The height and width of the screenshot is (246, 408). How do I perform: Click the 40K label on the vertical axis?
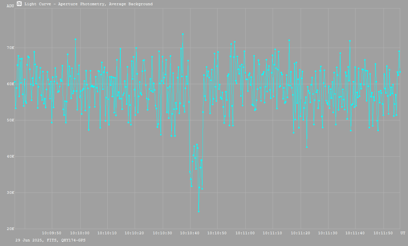10,157
